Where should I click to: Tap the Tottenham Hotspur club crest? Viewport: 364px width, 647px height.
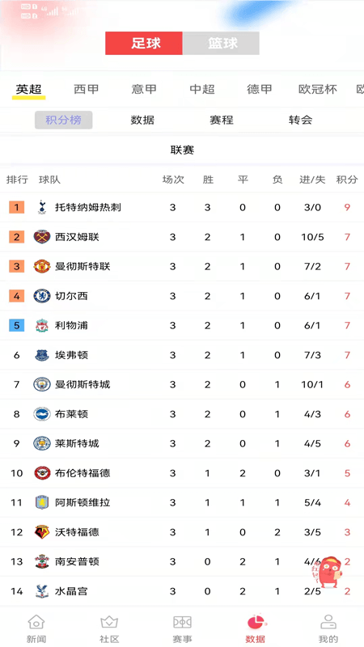point(42,207)
